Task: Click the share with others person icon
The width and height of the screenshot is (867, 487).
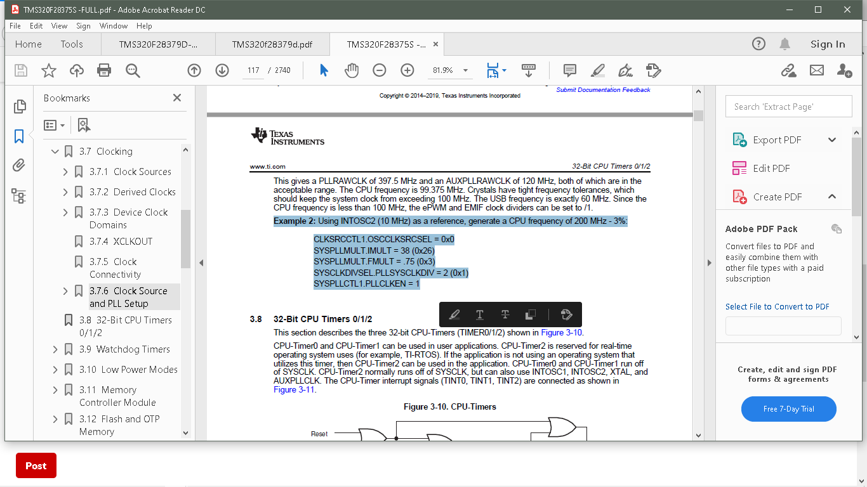Action: click(x=845, y=70)
